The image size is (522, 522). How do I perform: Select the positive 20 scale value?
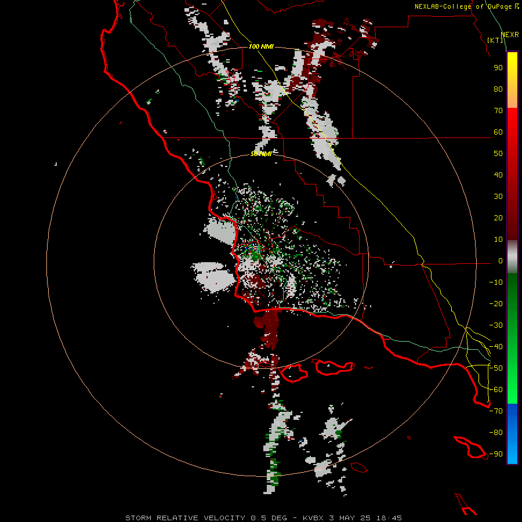(498, 218)
